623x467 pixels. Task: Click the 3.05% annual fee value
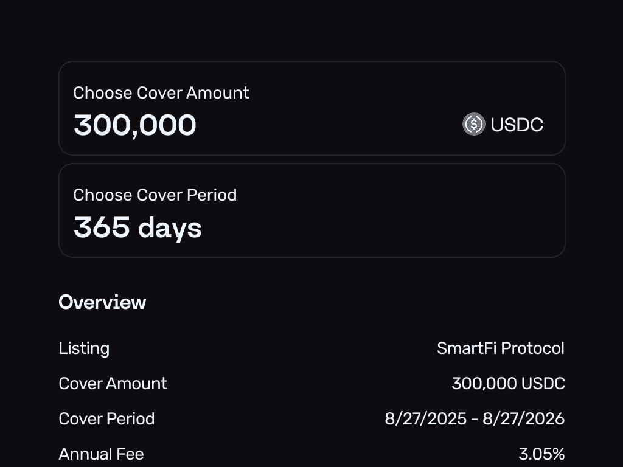[x=541, y=454]
